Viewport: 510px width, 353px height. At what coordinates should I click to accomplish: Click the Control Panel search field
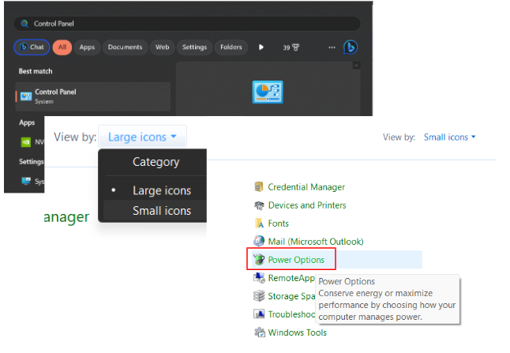187,24
